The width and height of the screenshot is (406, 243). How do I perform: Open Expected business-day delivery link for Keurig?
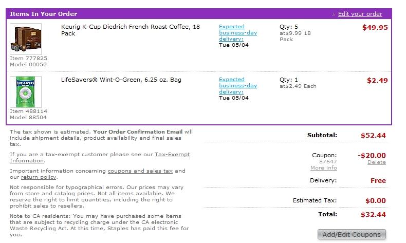coord(238,32)
